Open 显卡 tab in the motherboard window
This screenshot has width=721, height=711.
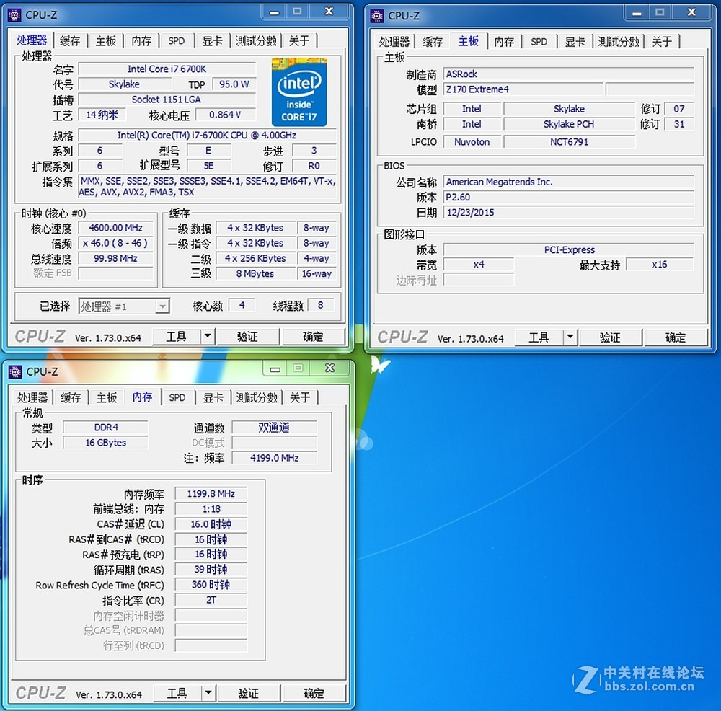point(575,42)
